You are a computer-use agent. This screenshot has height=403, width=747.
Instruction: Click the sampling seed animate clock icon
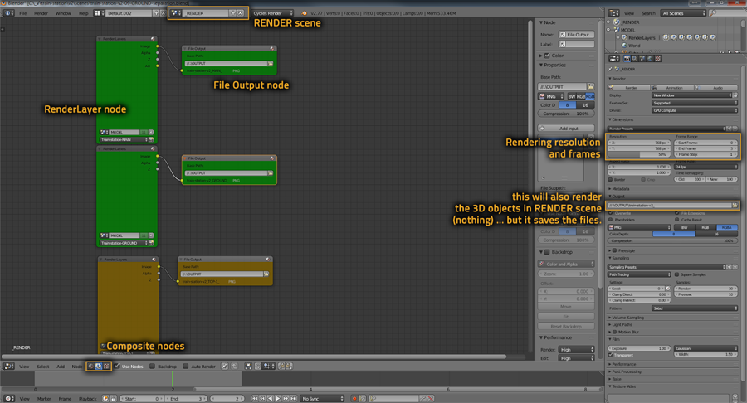tap(668, 289)
